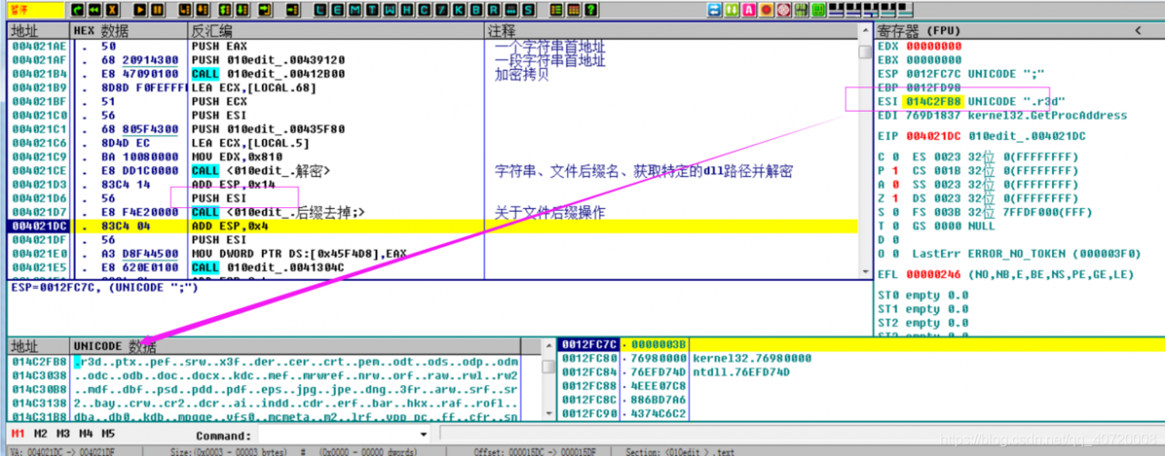Click dump pane scroll-down arrow

coord(548,414)
